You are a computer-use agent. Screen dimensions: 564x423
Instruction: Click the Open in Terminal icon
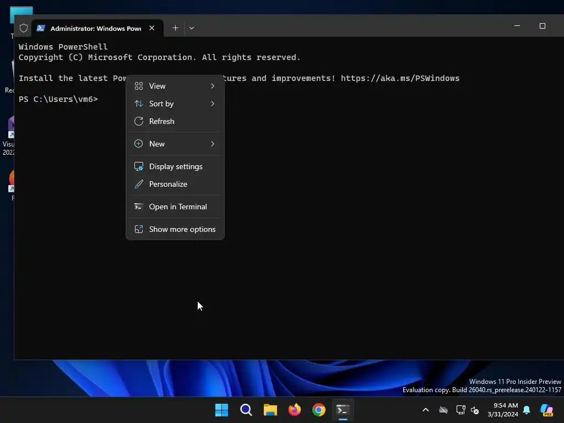click(x=138, y=207)
